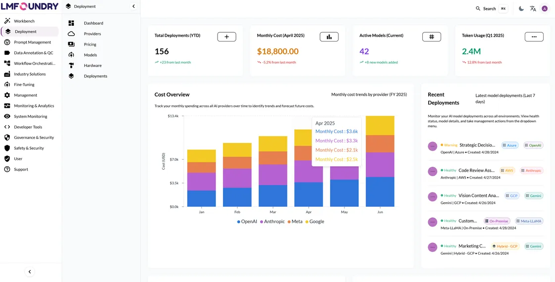Click the Models icon in submenu
This screenshot has height=282, width=555.
71,55
